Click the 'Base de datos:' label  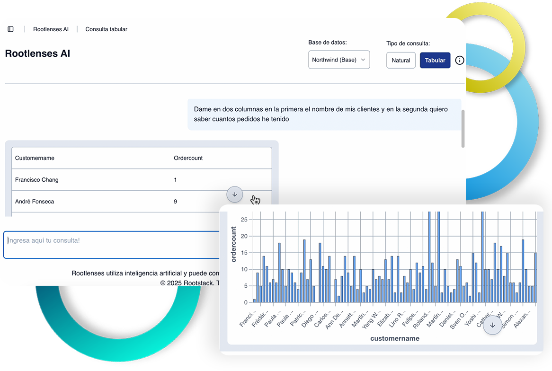pyautogui.click(x=328, y=42)
